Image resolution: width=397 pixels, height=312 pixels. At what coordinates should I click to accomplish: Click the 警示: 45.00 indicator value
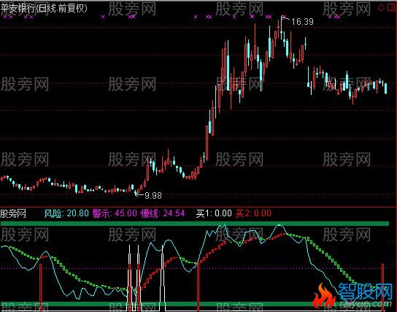click(x=115, y=213)
